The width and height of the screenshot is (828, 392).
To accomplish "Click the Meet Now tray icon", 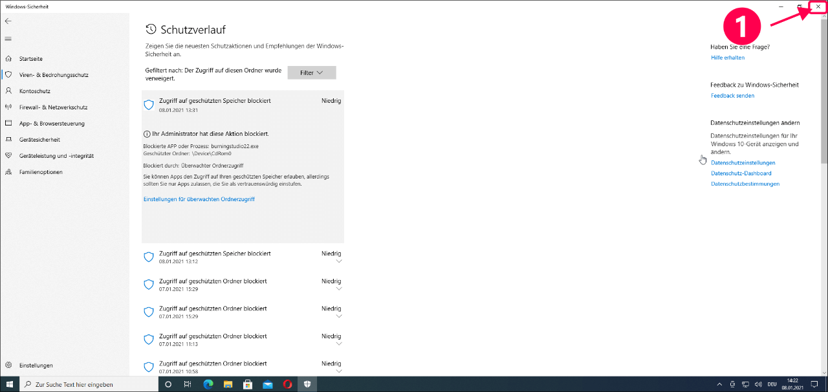I will [x=732, y=384].
